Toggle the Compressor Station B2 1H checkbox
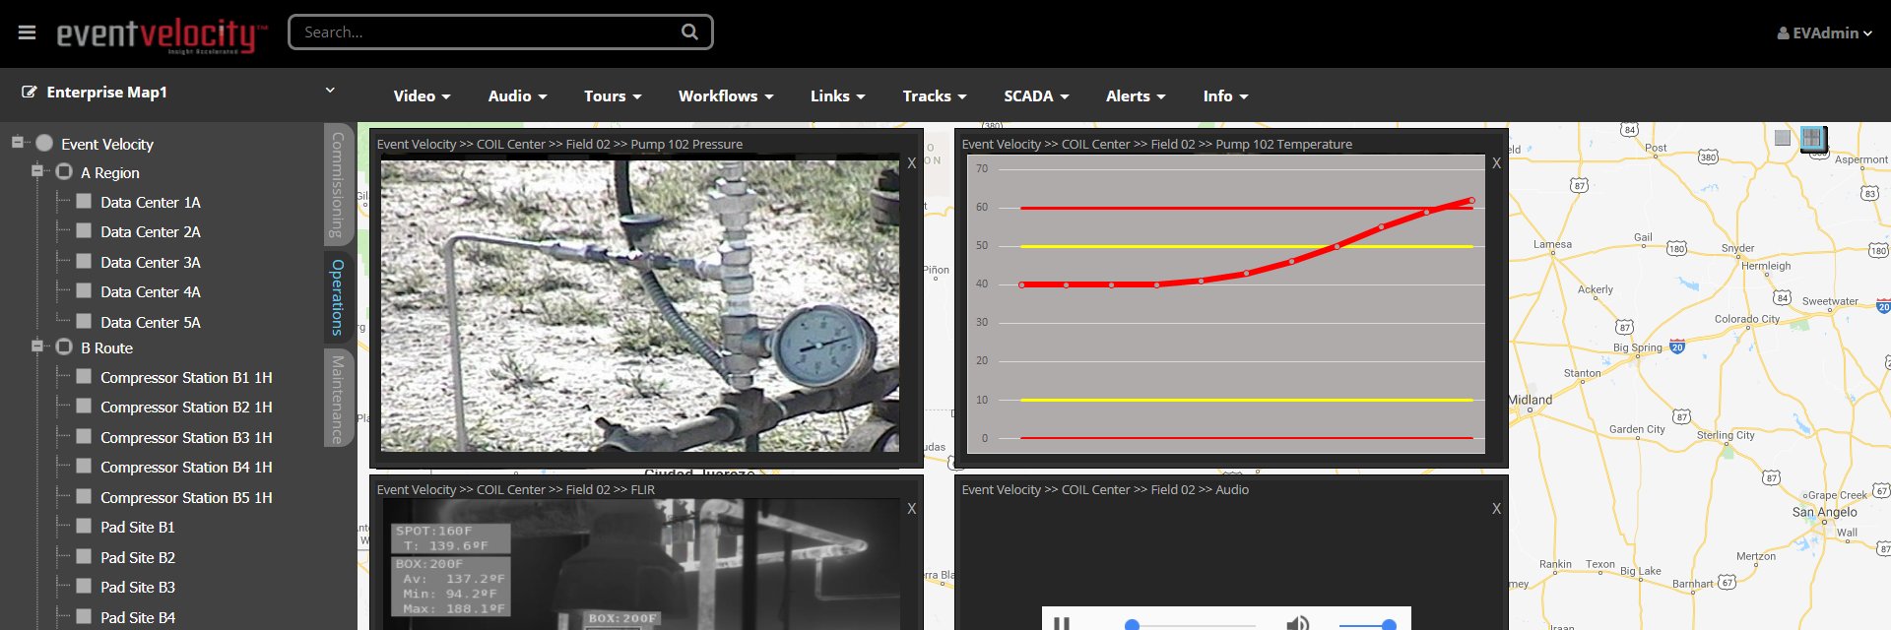Viewport: 1891px width, 630px height. [84, 406]
